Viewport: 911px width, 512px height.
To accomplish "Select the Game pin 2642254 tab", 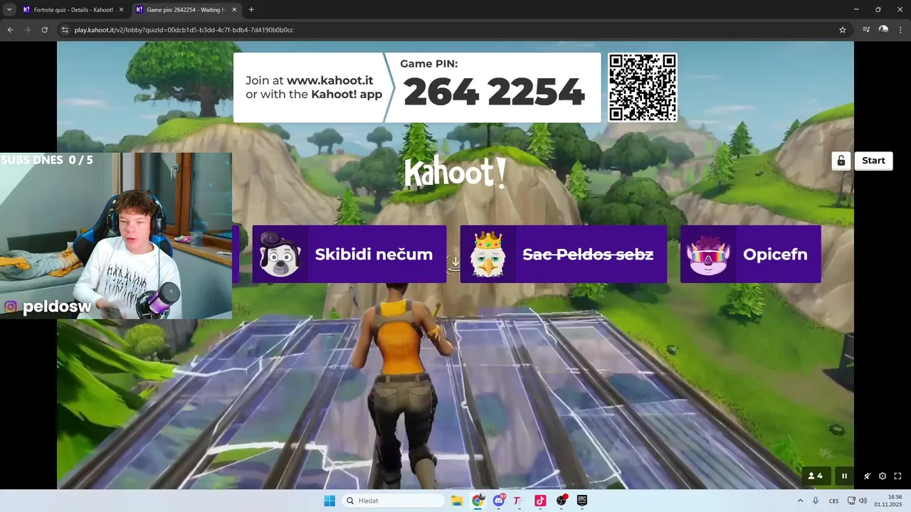I will pos(185,10).
